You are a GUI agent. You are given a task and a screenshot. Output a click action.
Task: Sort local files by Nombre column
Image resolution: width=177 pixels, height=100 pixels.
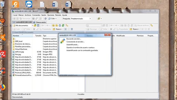point(22,36)
